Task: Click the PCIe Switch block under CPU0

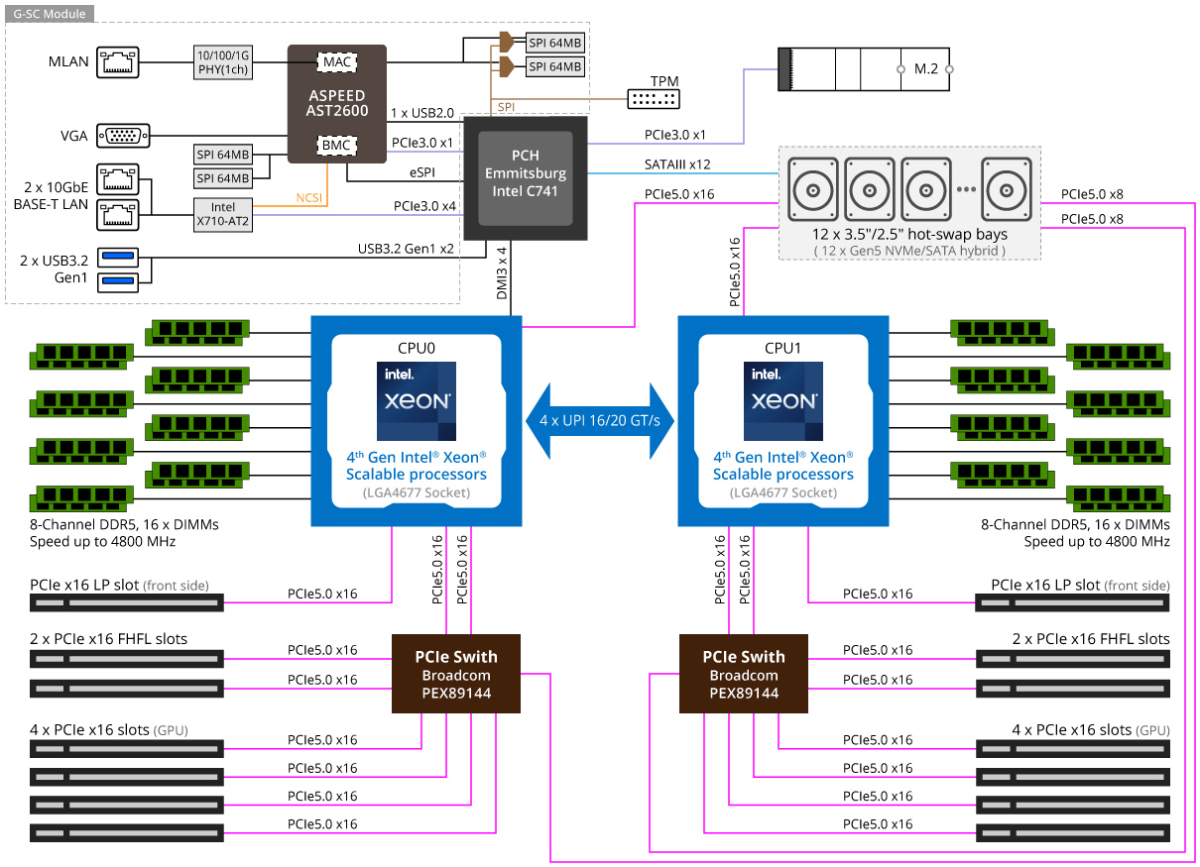Action: (x=456, y=674)
